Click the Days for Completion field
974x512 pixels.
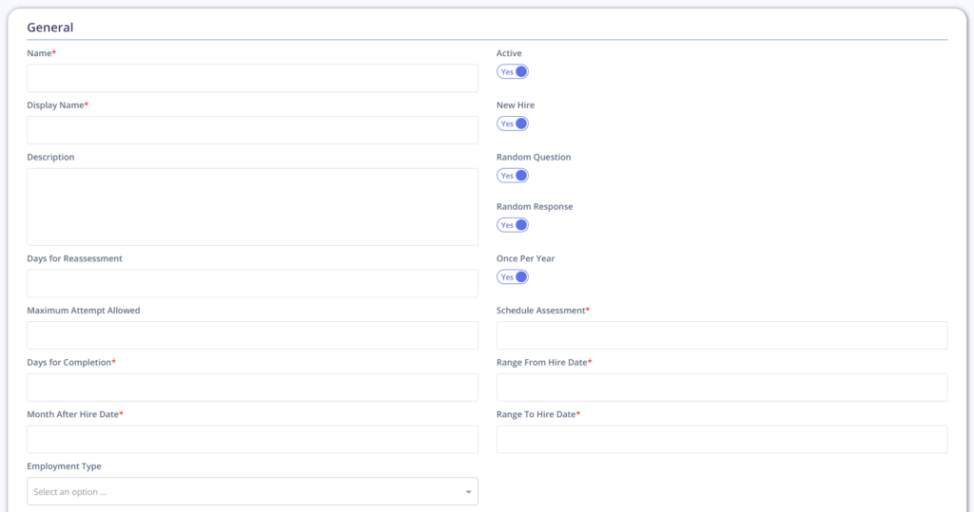(x=252, y=388)
